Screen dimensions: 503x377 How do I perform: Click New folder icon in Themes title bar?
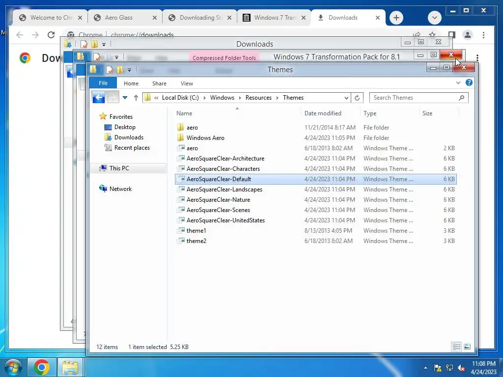(120, 70)
